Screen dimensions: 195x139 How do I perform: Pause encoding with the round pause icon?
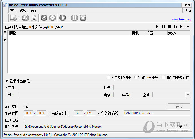pyautogui.click(x=74, y=18)
